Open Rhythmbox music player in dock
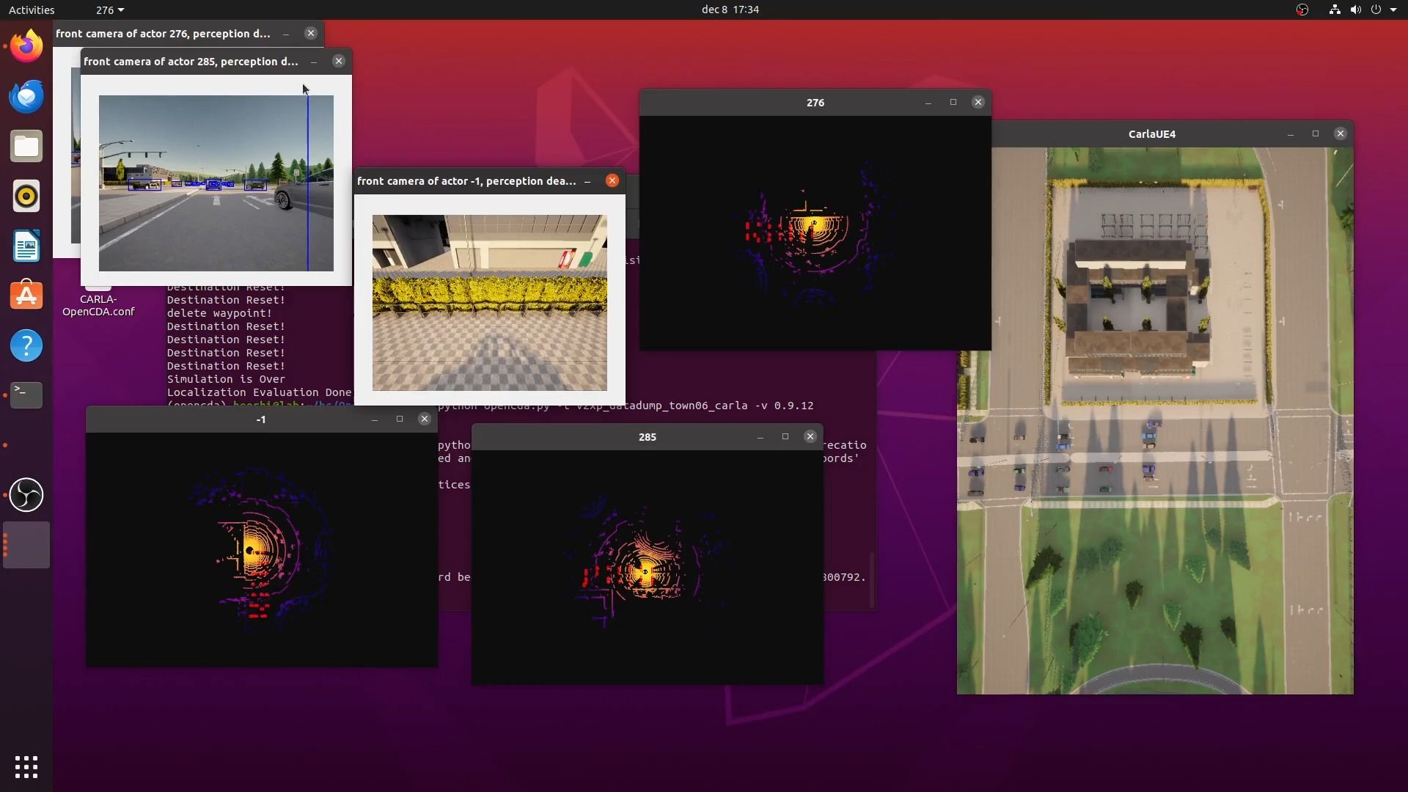Screen dimensions: 1408x792 pos(26,196)
